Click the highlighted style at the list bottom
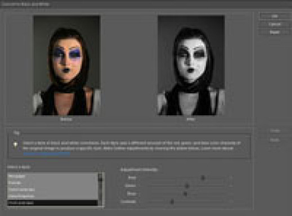 (52, 202)
